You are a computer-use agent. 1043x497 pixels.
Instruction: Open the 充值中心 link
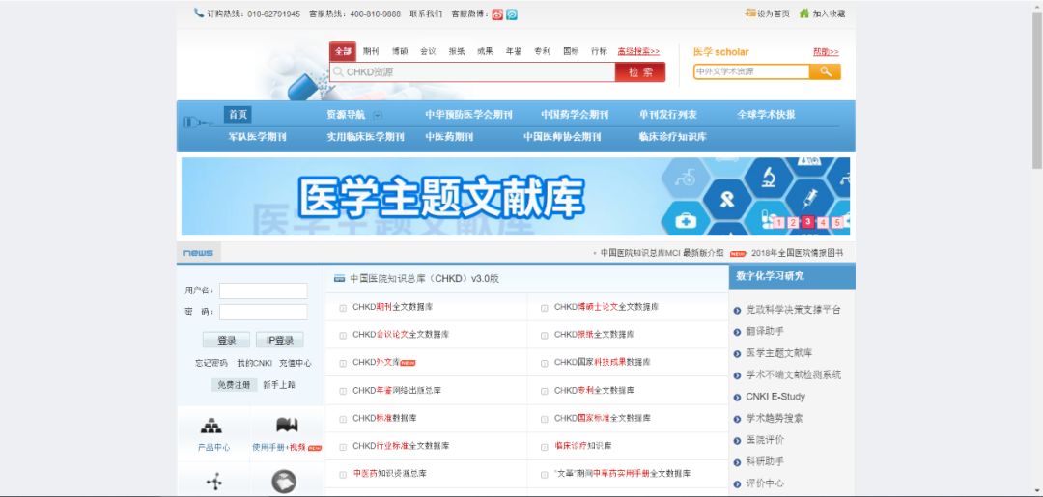coord(295,364)
